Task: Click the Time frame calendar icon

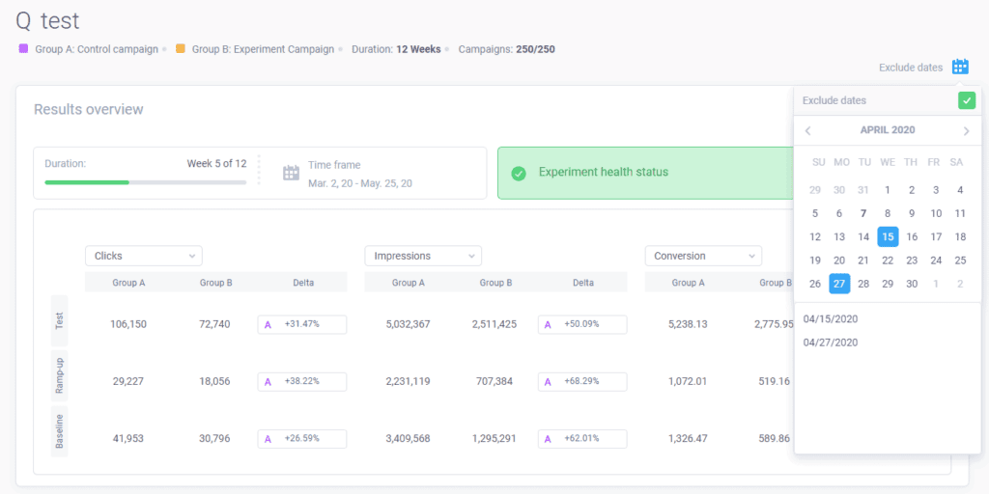Action: pyautogui.click(x=291, y=173)
